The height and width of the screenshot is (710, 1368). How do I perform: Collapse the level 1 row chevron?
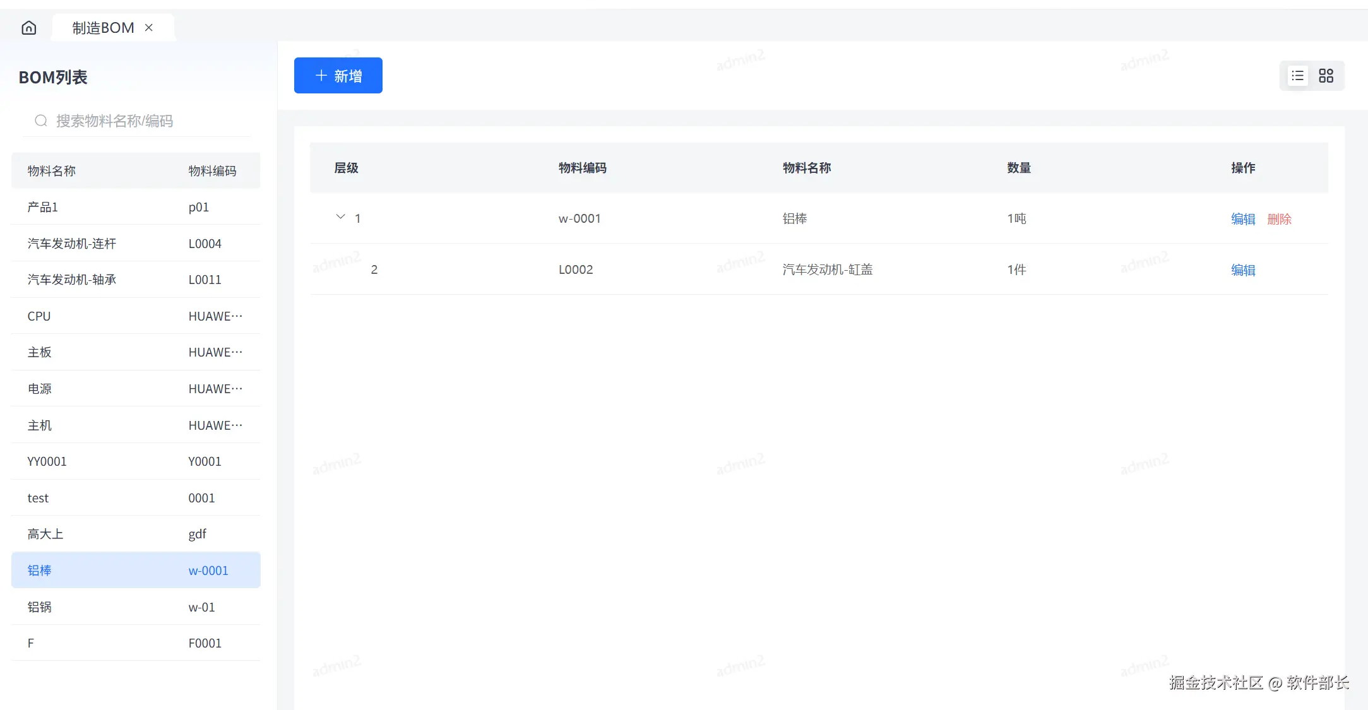(x=340, y=217)
